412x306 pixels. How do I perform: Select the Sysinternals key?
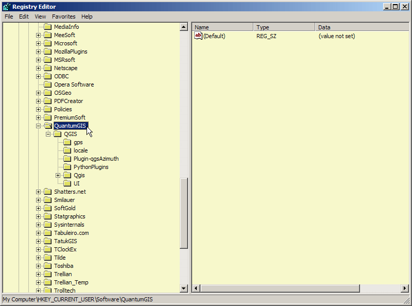[x=69, y=225]
